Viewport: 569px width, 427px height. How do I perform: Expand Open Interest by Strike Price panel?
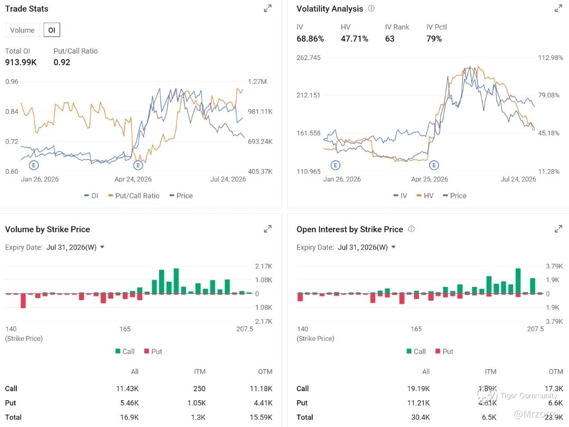tap(558, 229)
